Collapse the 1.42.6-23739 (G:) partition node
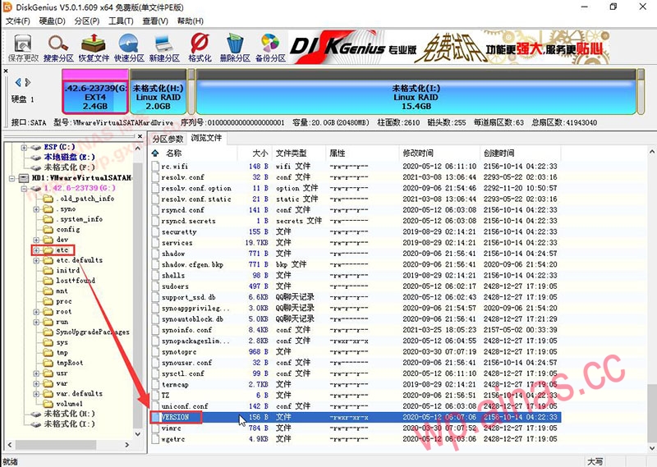Screen dimensions: 657x467 click(24, 188)
